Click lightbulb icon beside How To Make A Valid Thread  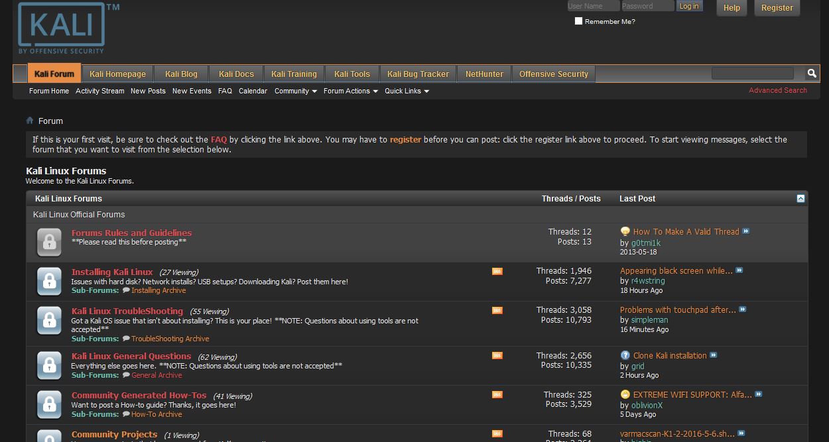tap(625, 231)
